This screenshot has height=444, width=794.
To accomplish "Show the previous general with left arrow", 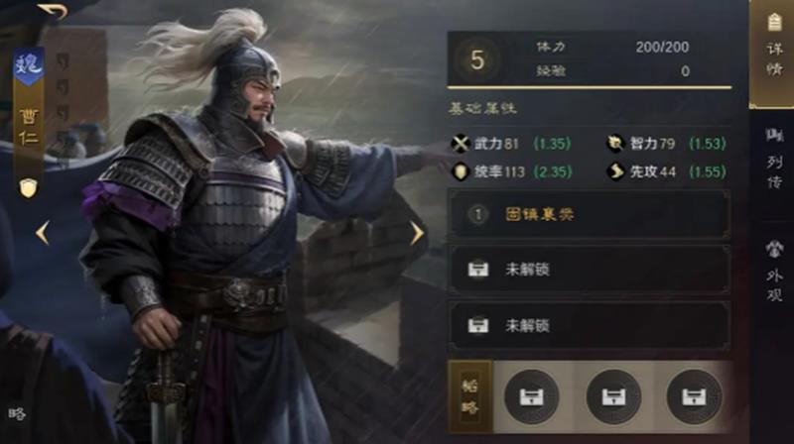I will coord(43,233).
